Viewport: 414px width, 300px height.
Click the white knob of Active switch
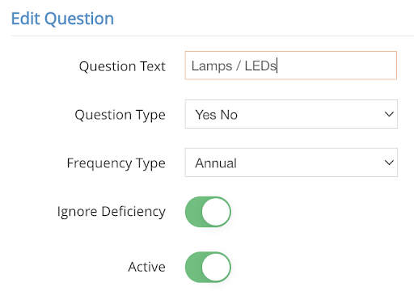point(216,267)
